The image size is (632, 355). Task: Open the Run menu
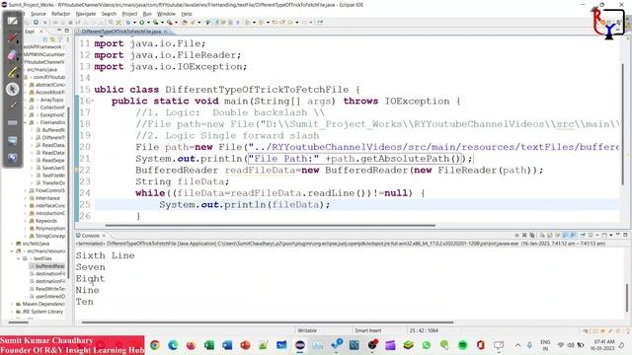click(147, 14)
